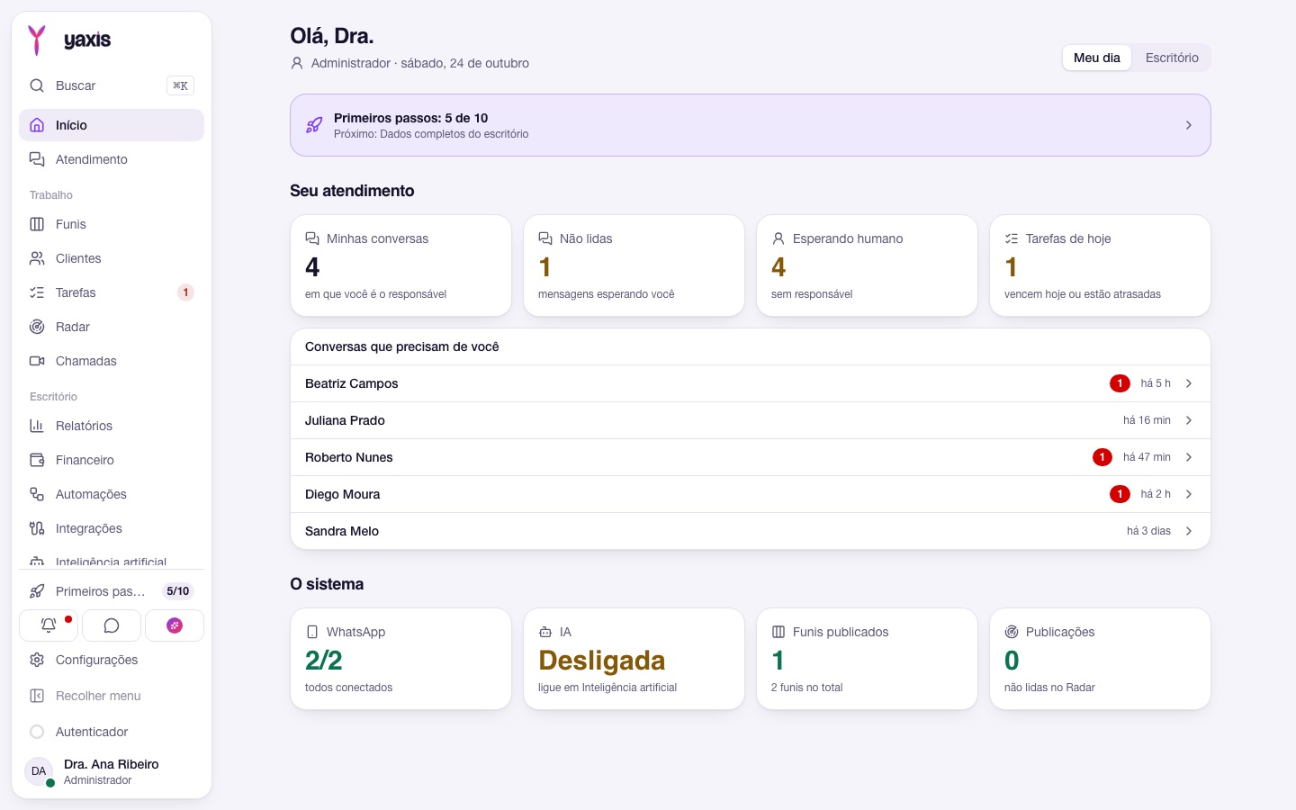Open Beatriz Campos conversation chevron
Viewport: 1296px width, 810px height.
pos(1189,383)
